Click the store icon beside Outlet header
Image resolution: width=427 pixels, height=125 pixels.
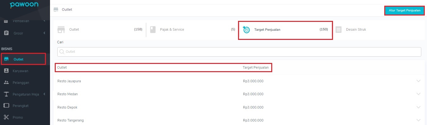pos(56,9)
